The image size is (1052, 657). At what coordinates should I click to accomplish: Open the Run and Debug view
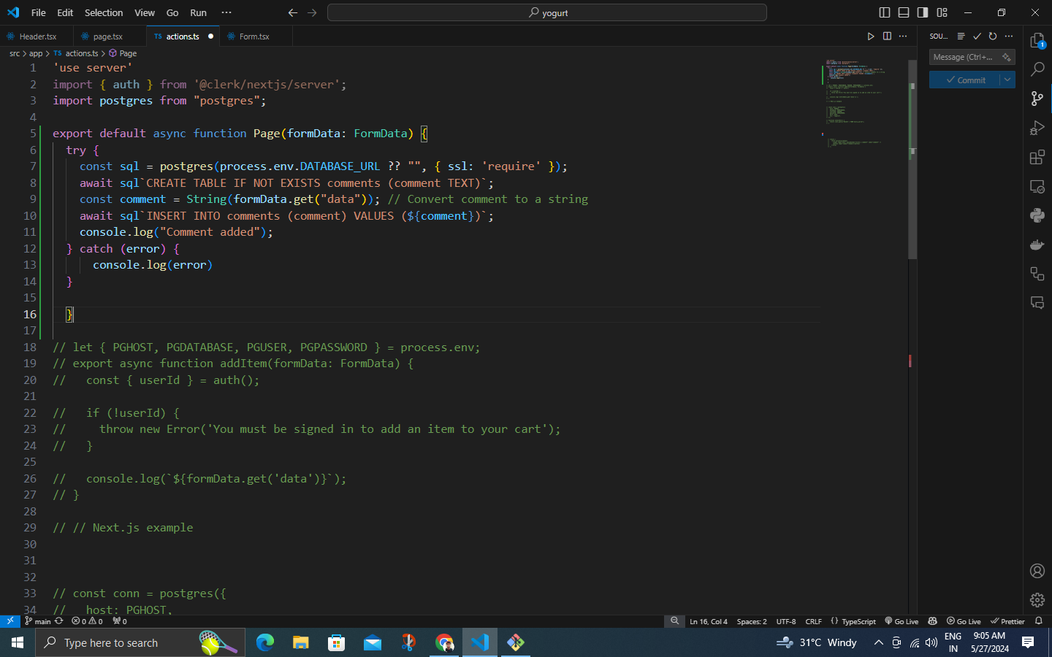pyautogui.click(x=1037, y=128)
